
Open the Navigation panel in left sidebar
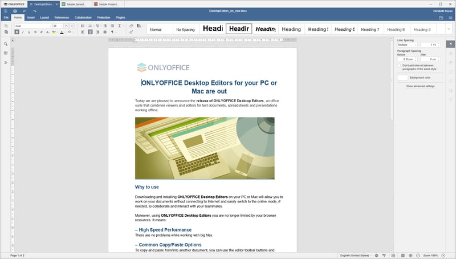[6, 62]
